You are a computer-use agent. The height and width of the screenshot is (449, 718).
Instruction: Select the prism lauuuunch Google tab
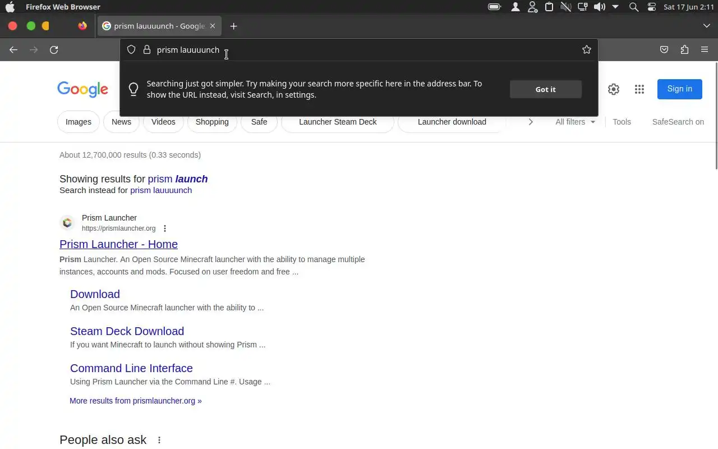[x=159, y=26]
